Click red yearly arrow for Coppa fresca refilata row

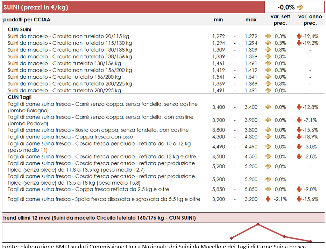(x=299, y=189)
